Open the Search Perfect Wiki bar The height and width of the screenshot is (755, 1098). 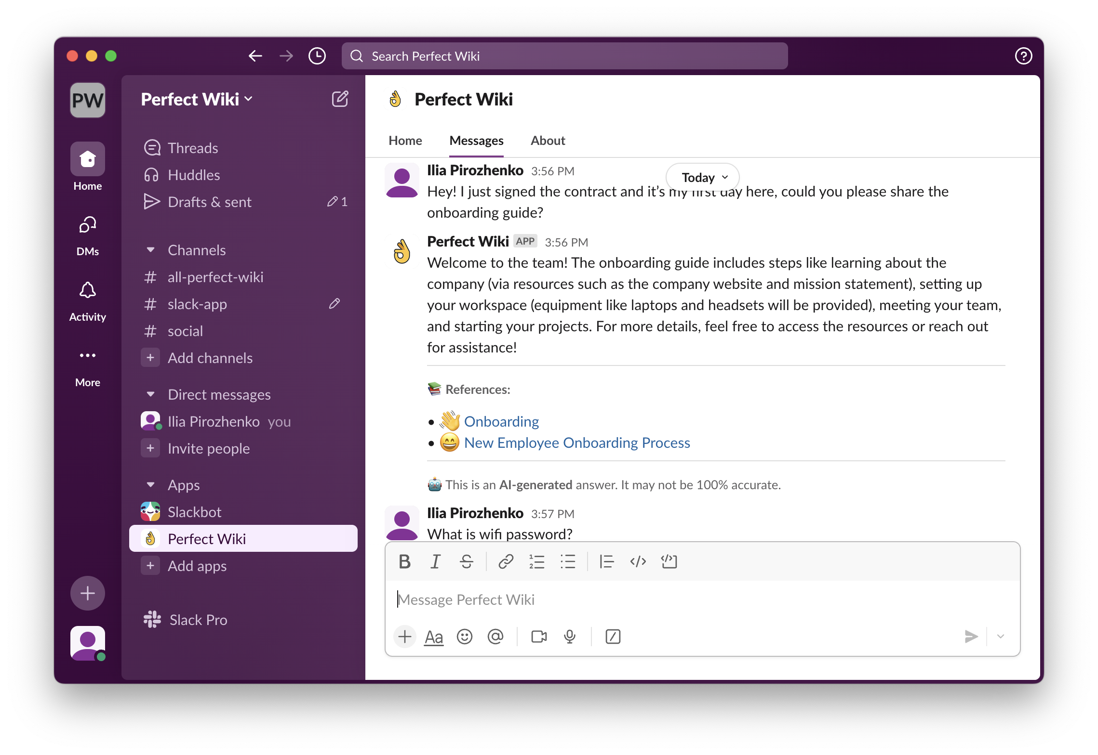coord(564,55)
